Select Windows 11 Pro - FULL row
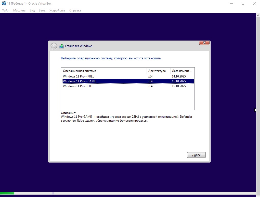The height and width of the screenshot is (197, 260). click(128, 76)
